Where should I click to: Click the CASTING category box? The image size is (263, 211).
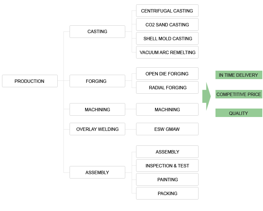coord(97,31)
